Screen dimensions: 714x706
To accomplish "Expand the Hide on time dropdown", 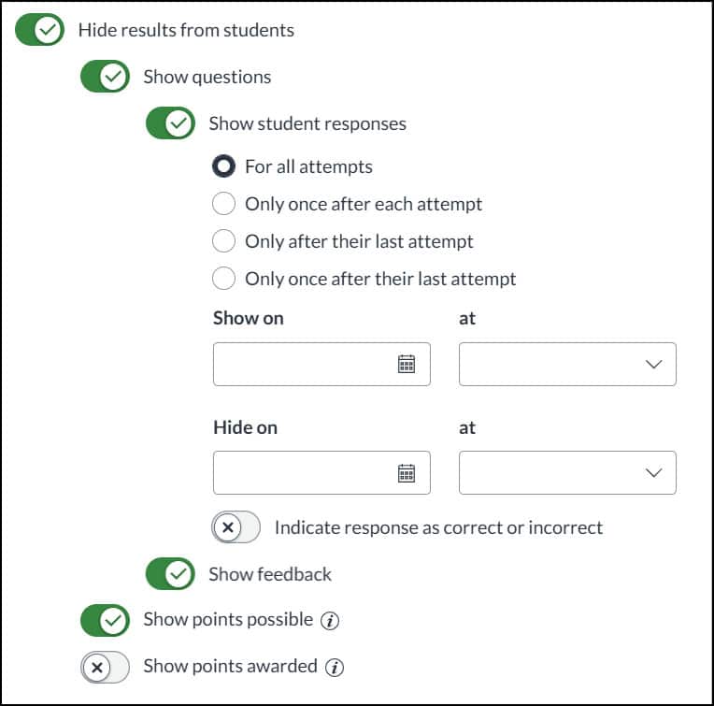I will (x=567, y=473).
